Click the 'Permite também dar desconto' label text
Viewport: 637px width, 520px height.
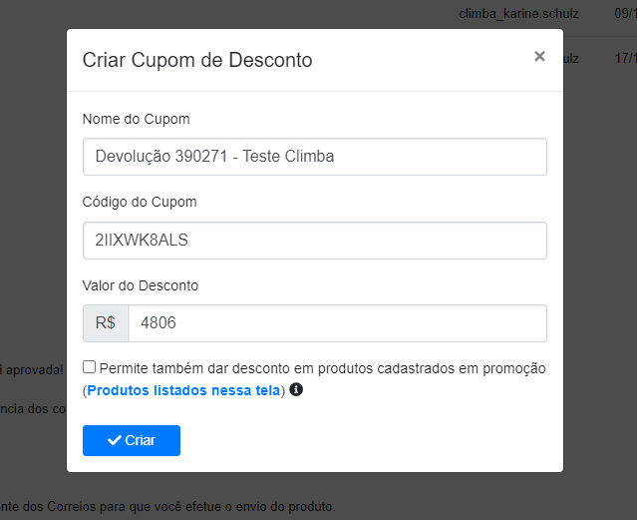click(322, 368)
